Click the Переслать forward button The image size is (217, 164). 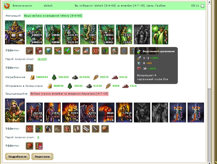click(x=42, y=157)
